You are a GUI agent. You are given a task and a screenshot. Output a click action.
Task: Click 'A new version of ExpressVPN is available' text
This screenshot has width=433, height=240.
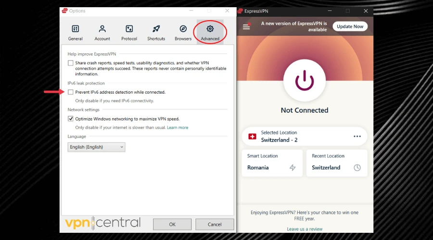tap(294, 26)
